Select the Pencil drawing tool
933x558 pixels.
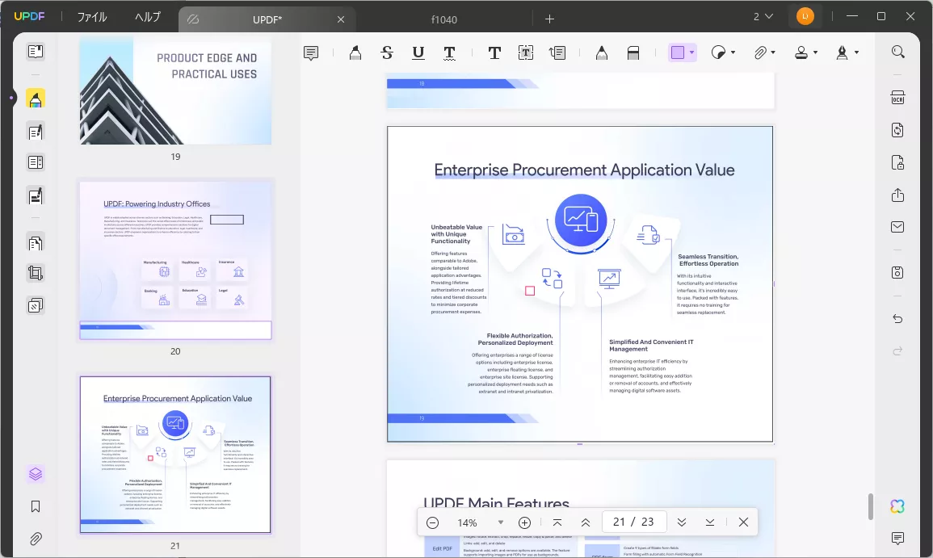[x=602, y=53]
